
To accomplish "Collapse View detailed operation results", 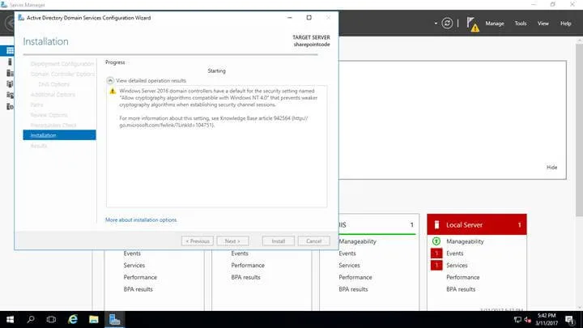I will pos(110,80).
